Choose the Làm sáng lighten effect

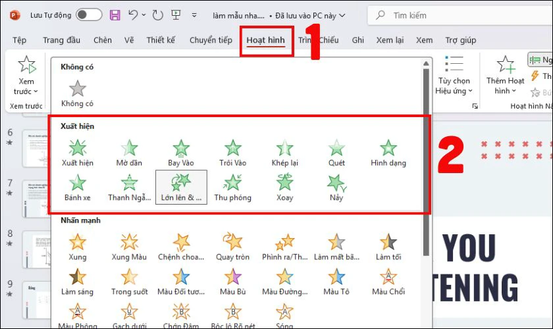[x=77, y=282]
